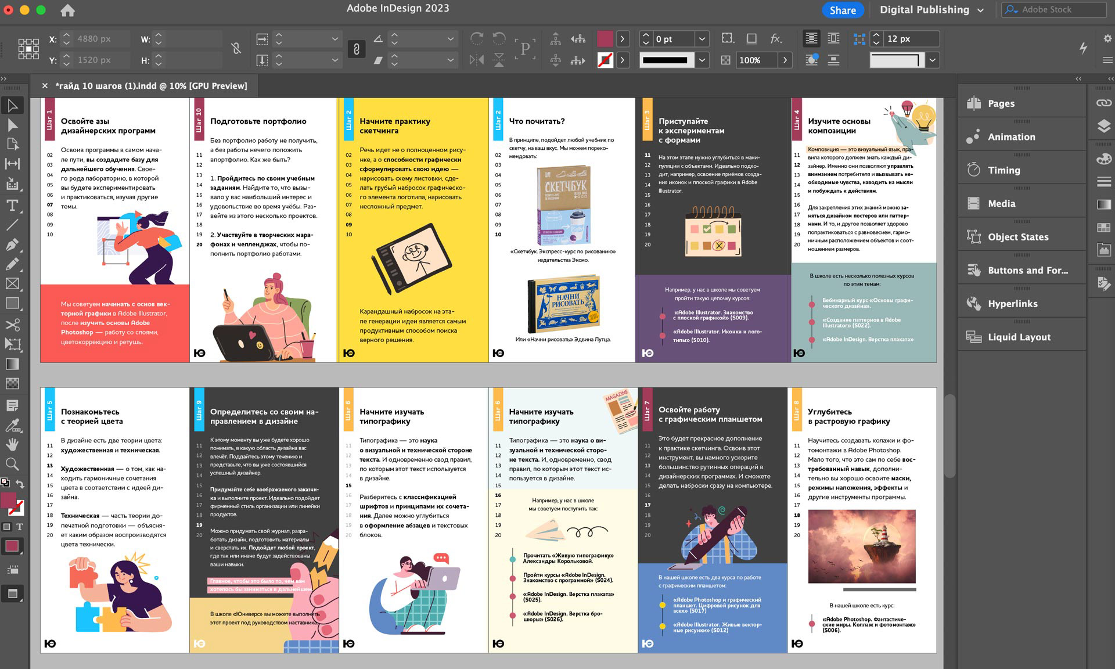Swap fill and stroke colors arrow
1115x669 pixels.
click(20, 484)
